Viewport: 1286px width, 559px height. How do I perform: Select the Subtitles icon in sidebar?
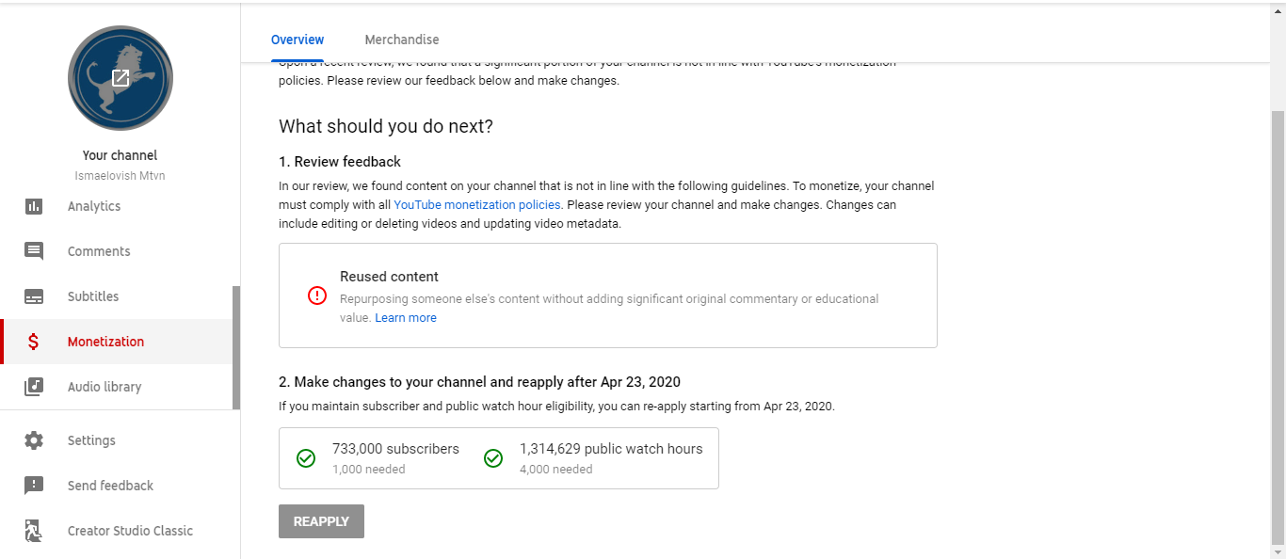click(34, 296)
